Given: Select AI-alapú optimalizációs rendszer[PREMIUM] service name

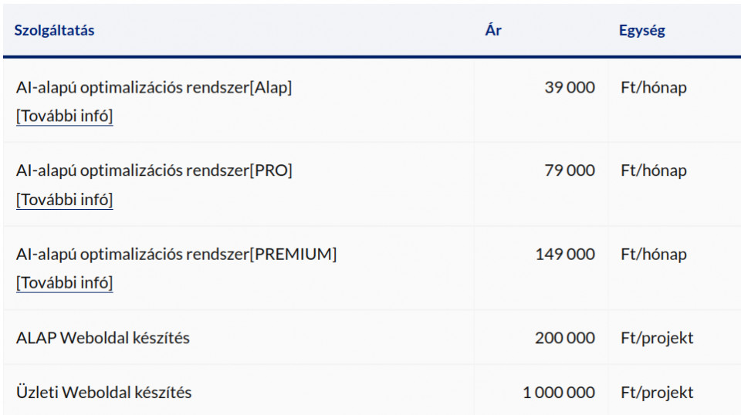Looking at the screenshot, I should tap(176, 254).
